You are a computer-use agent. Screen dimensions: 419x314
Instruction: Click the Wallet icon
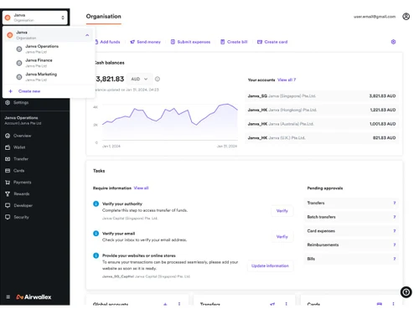pos(8,147)
